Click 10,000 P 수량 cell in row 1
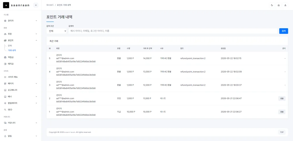The image size is (293, 141). coord(131,112)
